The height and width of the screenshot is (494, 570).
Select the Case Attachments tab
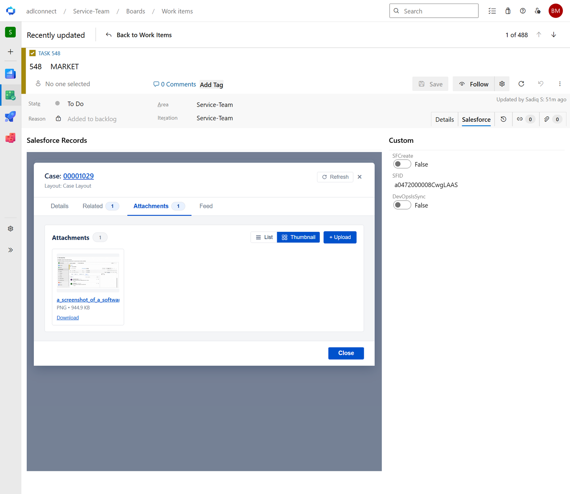(159, 206)
